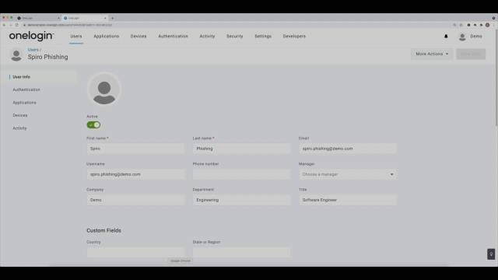
Task: Open the Chrome extensions puzzle icon
Action: click(481, 25)
